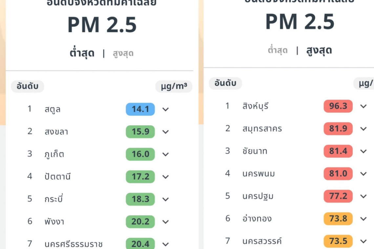
Task: Click the orange 73.8 value badge
Action: click(338, 219)
